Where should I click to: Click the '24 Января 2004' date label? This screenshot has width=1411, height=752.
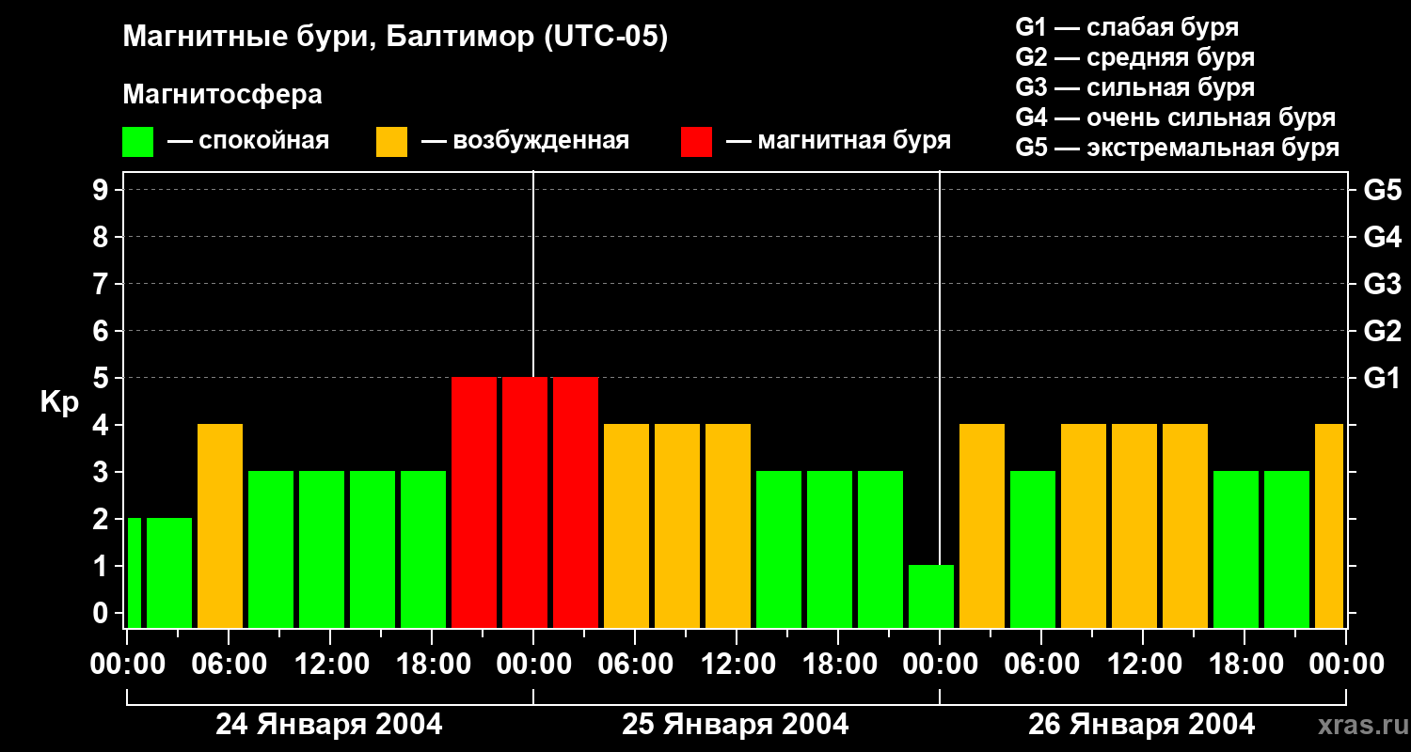pyautogui.click(x=329, y=725)
